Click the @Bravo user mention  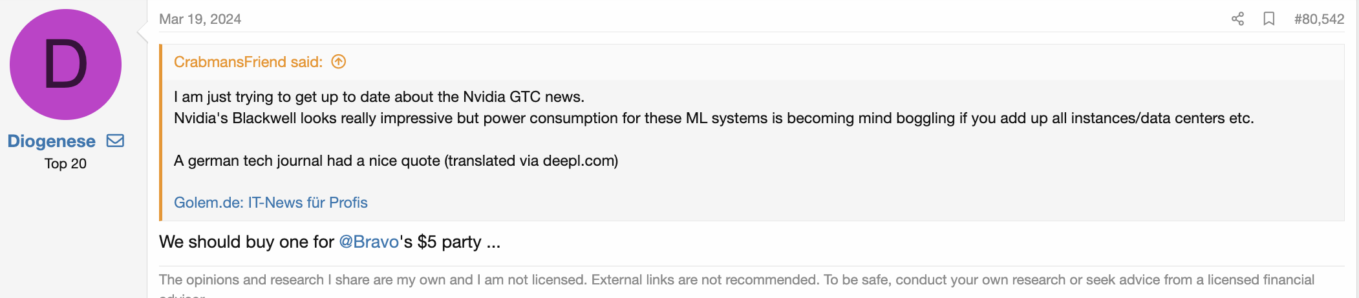[x=369, y=242]
